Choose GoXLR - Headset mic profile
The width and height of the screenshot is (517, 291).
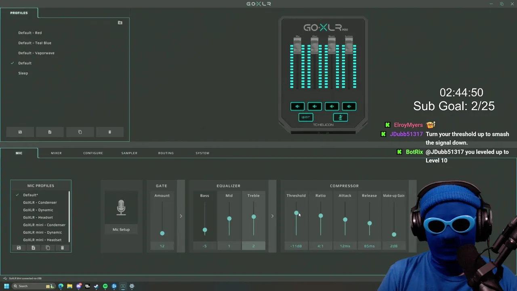(x=38, y=217)
